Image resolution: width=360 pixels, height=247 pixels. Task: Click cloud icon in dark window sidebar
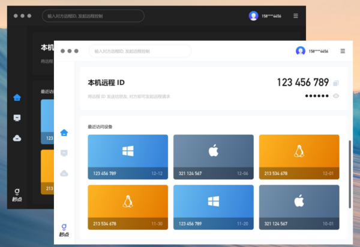pos(17,138)
